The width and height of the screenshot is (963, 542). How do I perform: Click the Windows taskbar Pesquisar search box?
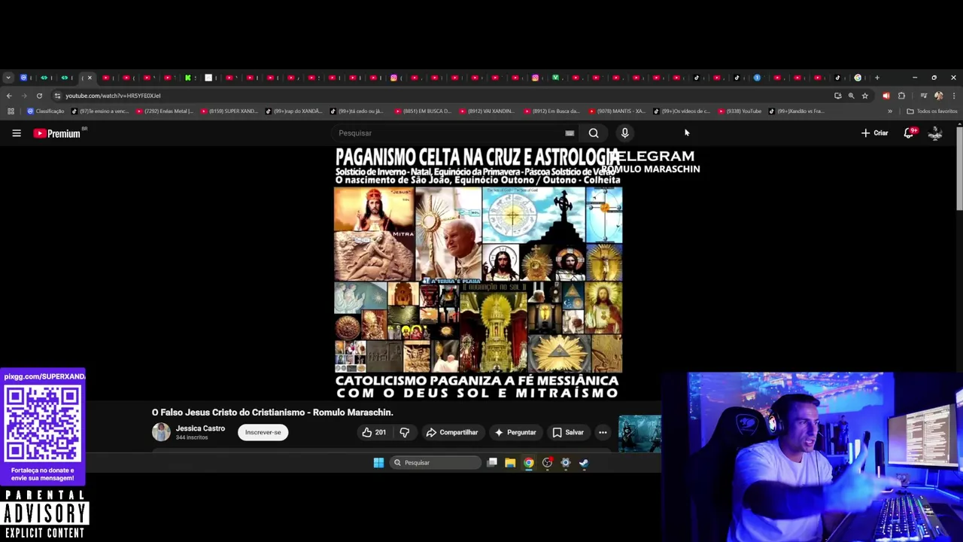[435, 463]
